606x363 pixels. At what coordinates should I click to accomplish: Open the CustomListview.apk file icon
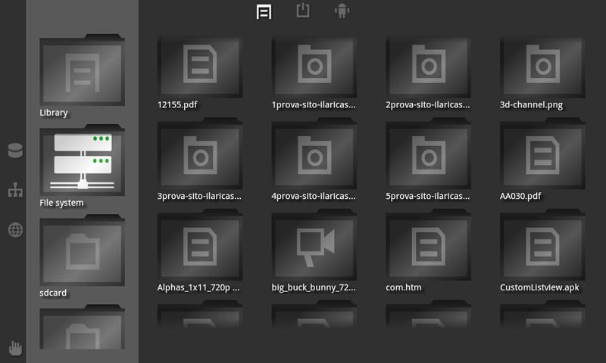[542, 247]
